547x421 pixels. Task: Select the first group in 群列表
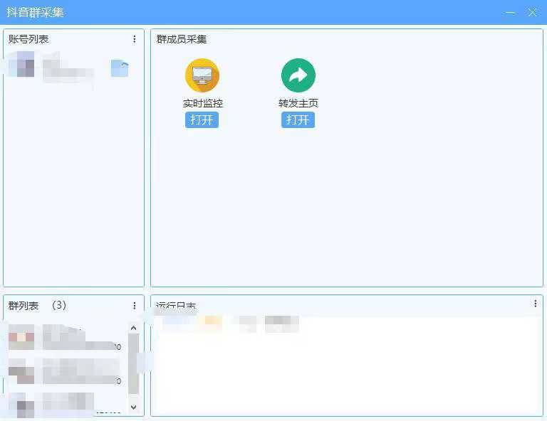point(64,337)
